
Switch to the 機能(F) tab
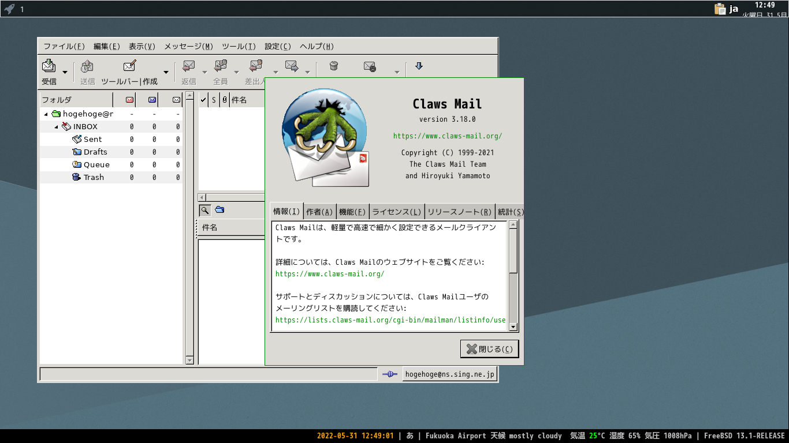(352, 212)
